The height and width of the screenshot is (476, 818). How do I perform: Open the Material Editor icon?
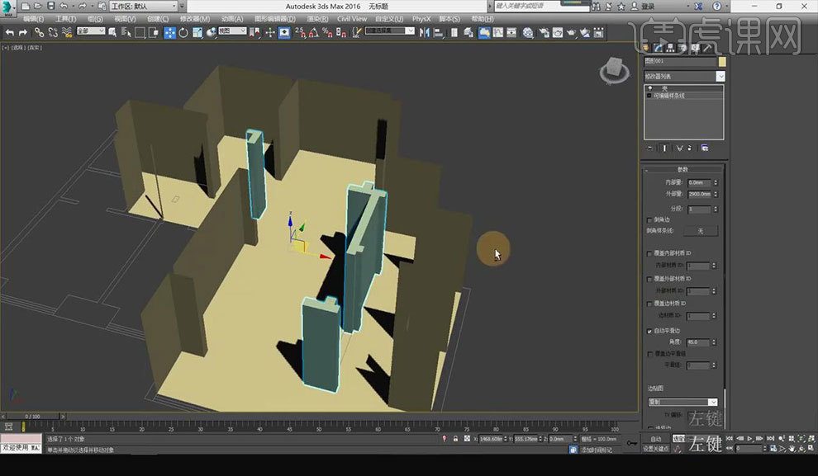click(x=527, y=32)
